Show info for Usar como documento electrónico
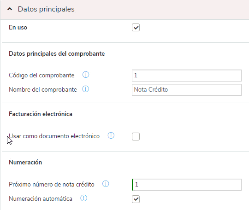Screen dimensions: 249x210 pos(111,135)
